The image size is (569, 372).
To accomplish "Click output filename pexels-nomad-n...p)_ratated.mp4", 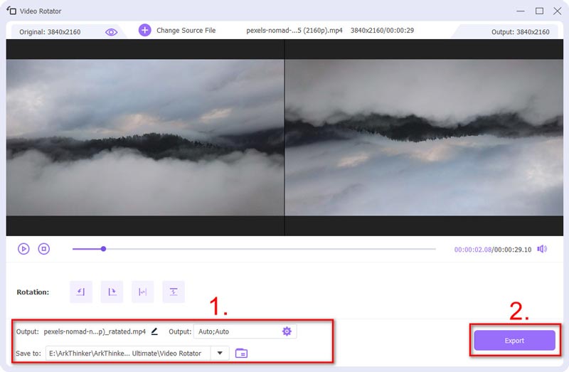I will tap(95, 331).
